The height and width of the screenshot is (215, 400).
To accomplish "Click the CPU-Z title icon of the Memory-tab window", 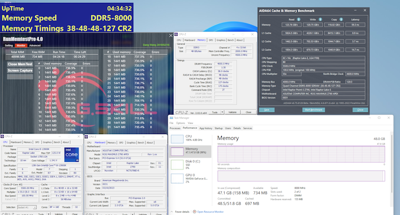I will click(176, 34).
